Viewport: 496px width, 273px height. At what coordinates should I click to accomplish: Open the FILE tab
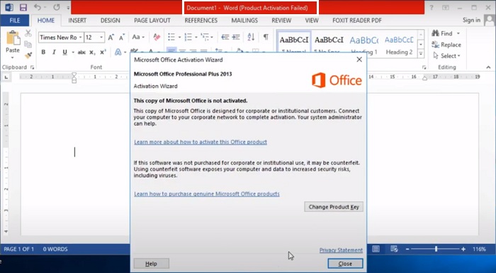pyautogui.click(x=15, y=21)
